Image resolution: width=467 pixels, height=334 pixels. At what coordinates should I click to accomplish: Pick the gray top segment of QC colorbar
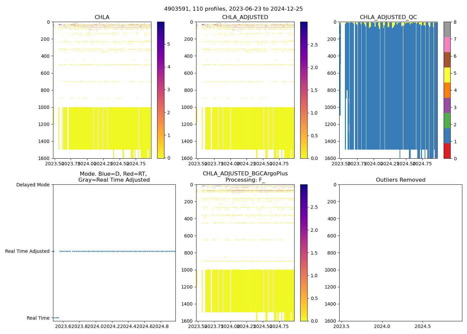tap(447, 29)
